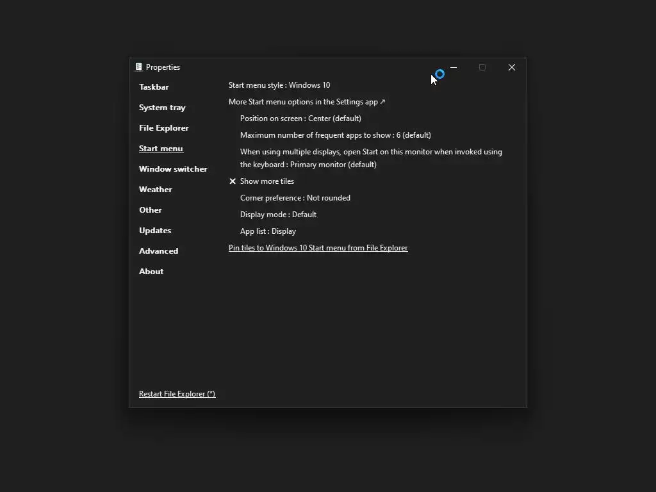The width and height of the screenshot is (656, 492).
Task: Change Display mode setting
Action: (278, 215)
